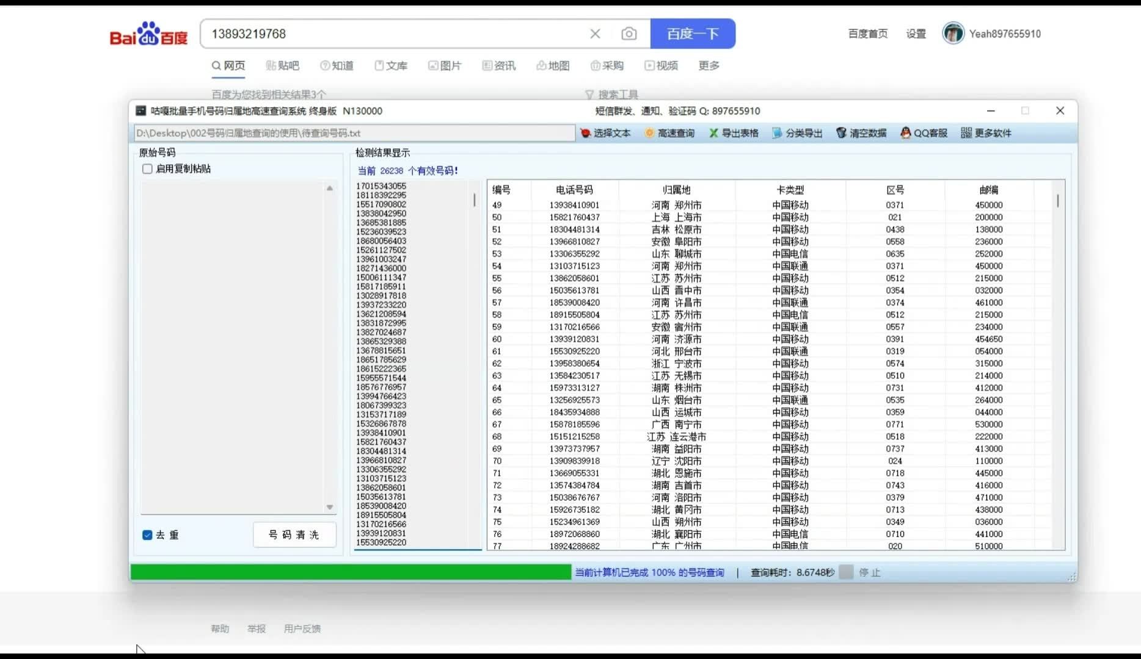The width and height of the screenshot is (1141, 659).
Task: Click the number list scrollbar thumb
Action: point(475,200)
